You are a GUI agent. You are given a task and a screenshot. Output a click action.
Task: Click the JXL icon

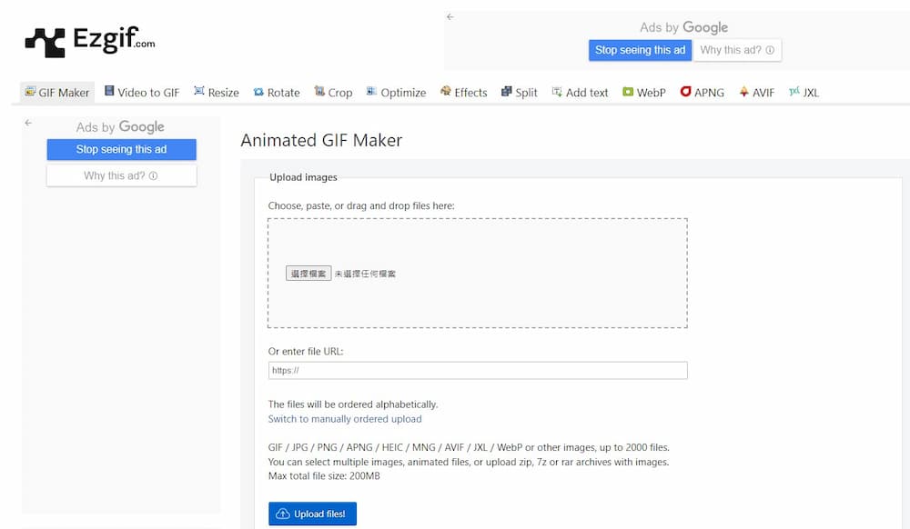coord(794,92)
